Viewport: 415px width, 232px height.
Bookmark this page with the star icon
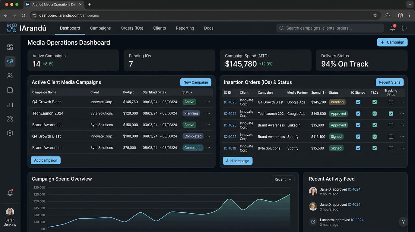pyautogui.click(x=375, y=15)
